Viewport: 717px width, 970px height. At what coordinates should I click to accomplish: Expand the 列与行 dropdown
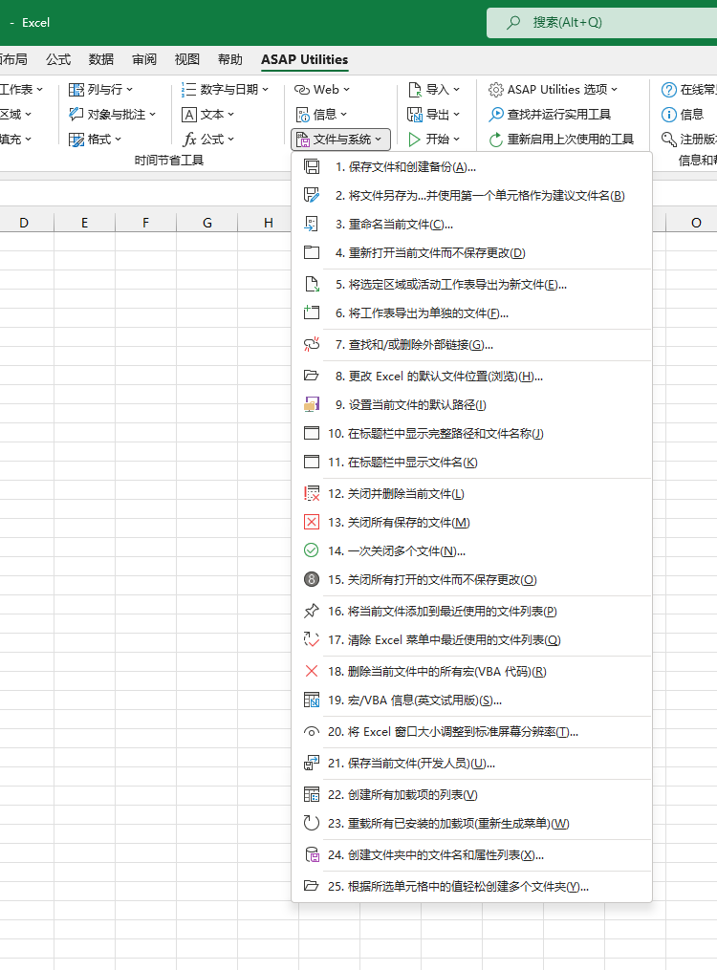[100, 90]
